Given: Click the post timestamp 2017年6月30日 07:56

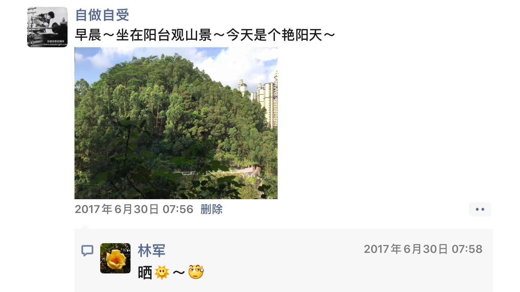Looking at the screenshot, I should 134,209.
